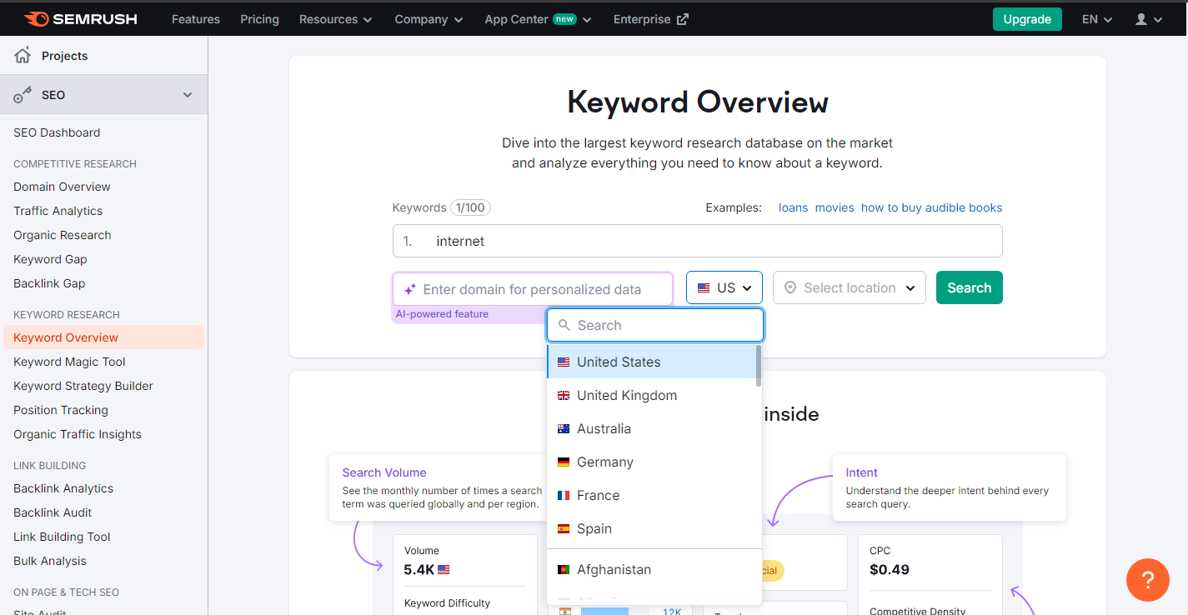Open Backlink Analytics
The image size is (1188, 615).
[63, 488]
